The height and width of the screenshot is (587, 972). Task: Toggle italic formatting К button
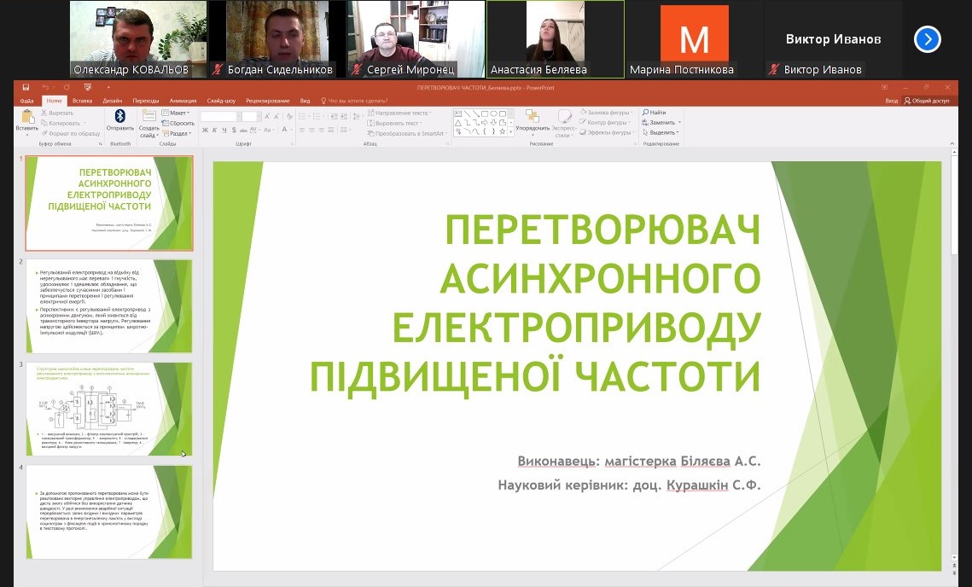(x=215, y=131)
